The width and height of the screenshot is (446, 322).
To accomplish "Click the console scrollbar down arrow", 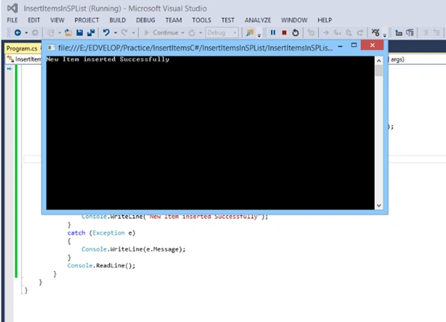I will click(x=379, y=205).
